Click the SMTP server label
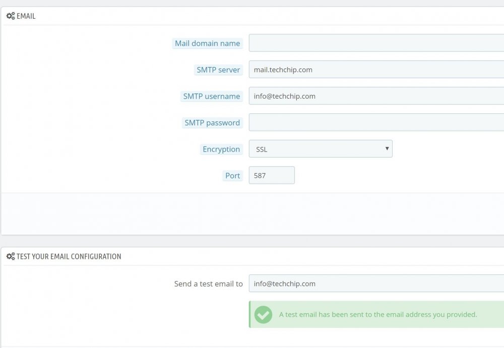Viewport: 504px width, 348px height. (218, 70)
